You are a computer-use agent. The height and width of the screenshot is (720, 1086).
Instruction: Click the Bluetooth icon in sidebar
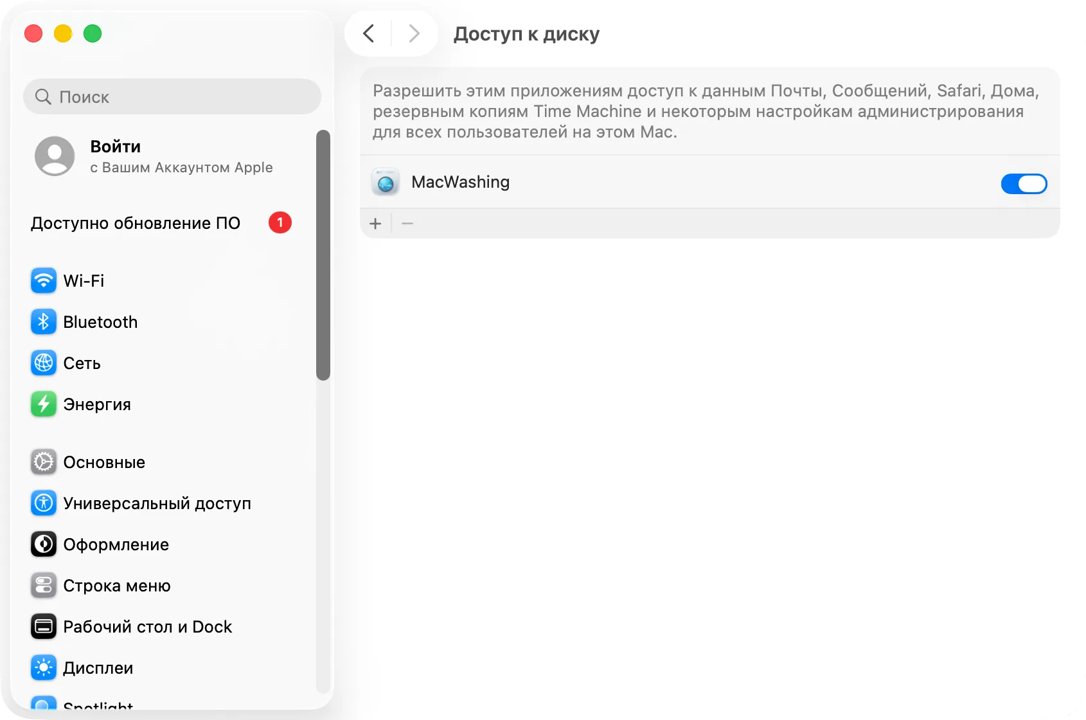[44, 322]
